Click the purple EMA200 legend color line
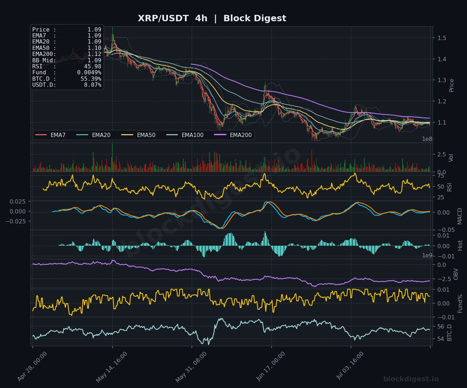The height and width of the screenshot is (388, 467). [x=220, y=135]
